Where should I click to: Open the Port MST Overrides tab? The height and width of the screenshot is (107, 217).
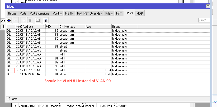[89, 13]
